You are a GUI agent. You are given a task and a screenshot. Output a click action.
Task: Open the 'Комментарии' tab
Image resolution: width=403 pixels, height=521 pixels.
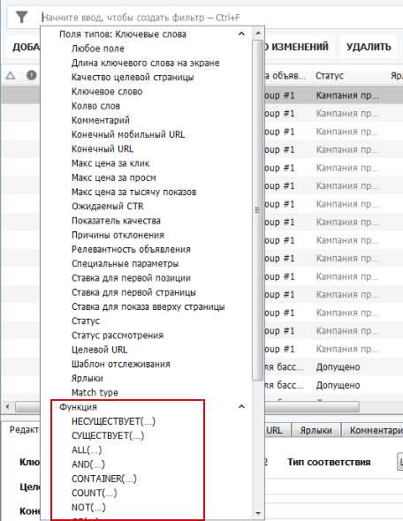tap(373, 430)
